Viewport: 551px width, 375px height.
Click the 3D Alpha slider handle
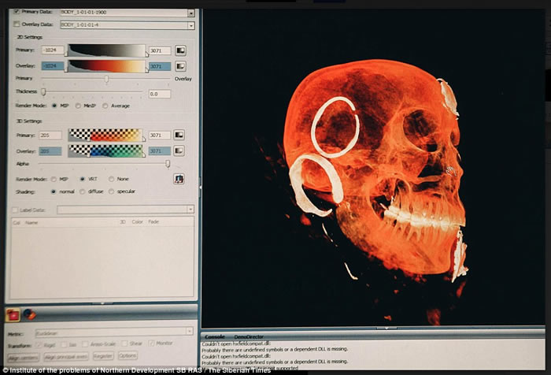point(168,164)
